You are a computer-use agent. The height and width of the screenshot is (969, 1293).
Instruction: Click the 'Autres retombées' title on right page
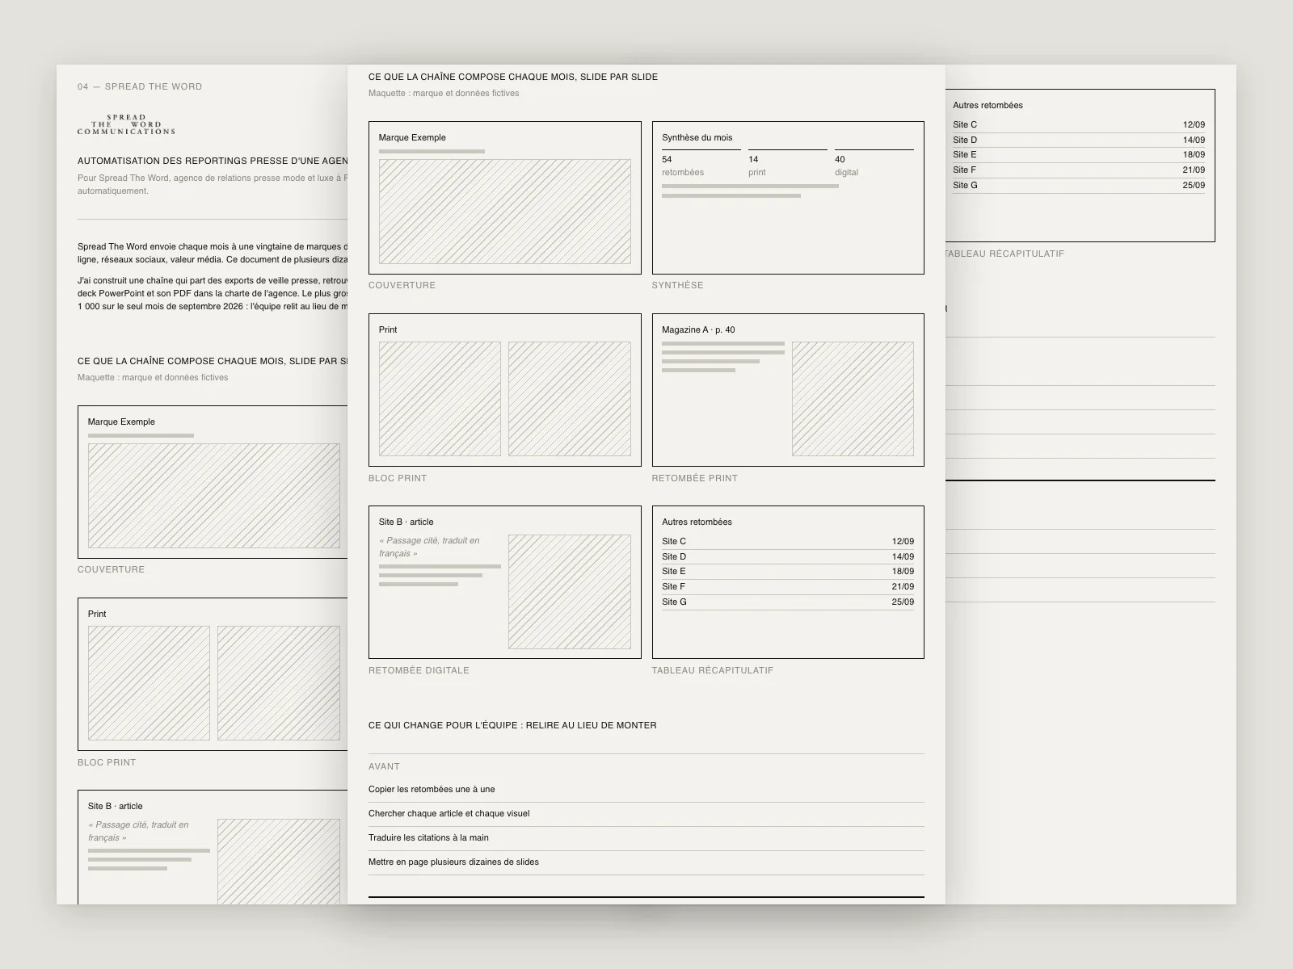coord(988,105)
